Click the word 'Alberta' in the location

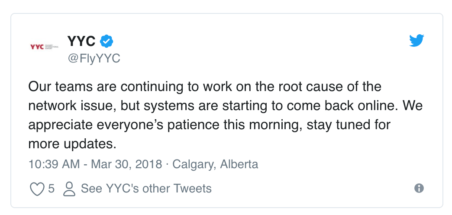(x=239, y=164)
